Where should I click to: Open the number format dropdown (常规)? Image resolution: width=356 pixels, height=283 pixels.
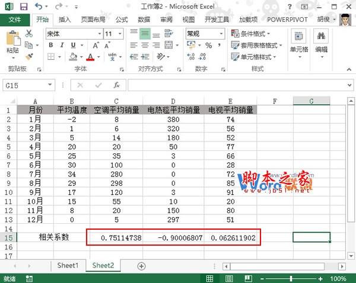pos(221,34)
